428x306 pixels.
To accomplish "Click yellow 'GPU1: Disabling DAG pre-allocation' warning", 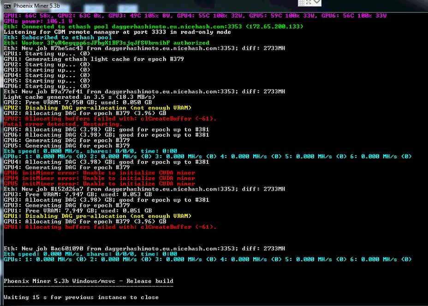I will coord(97,216).
